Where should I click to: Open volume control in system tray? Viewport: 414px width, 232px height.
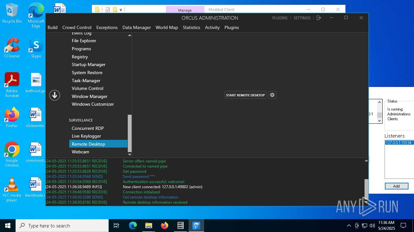372,226
